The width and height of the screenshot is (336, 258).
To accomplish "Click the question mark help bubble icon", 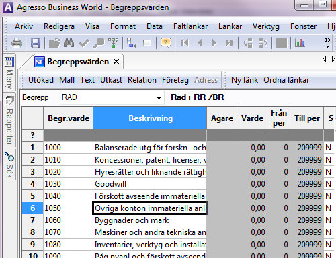I will 166,42.
